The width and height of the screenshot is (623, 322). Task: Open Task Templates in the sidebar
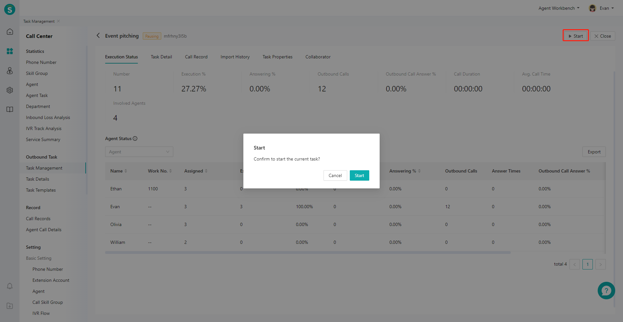[x=41, y=190]
